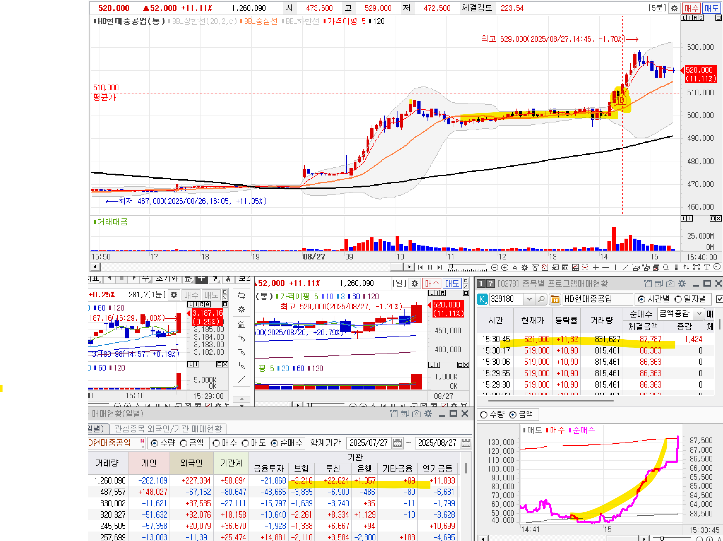Open the start date calendar for 2025/07/27
Viewport: 723px width, 541px height.
coord(397,443)
